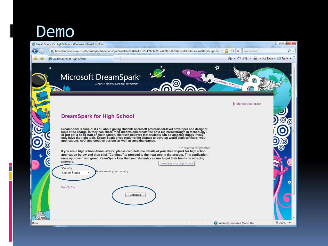
Task: Click the Add to Favorites icon
Action: click(x=42, y=59)
